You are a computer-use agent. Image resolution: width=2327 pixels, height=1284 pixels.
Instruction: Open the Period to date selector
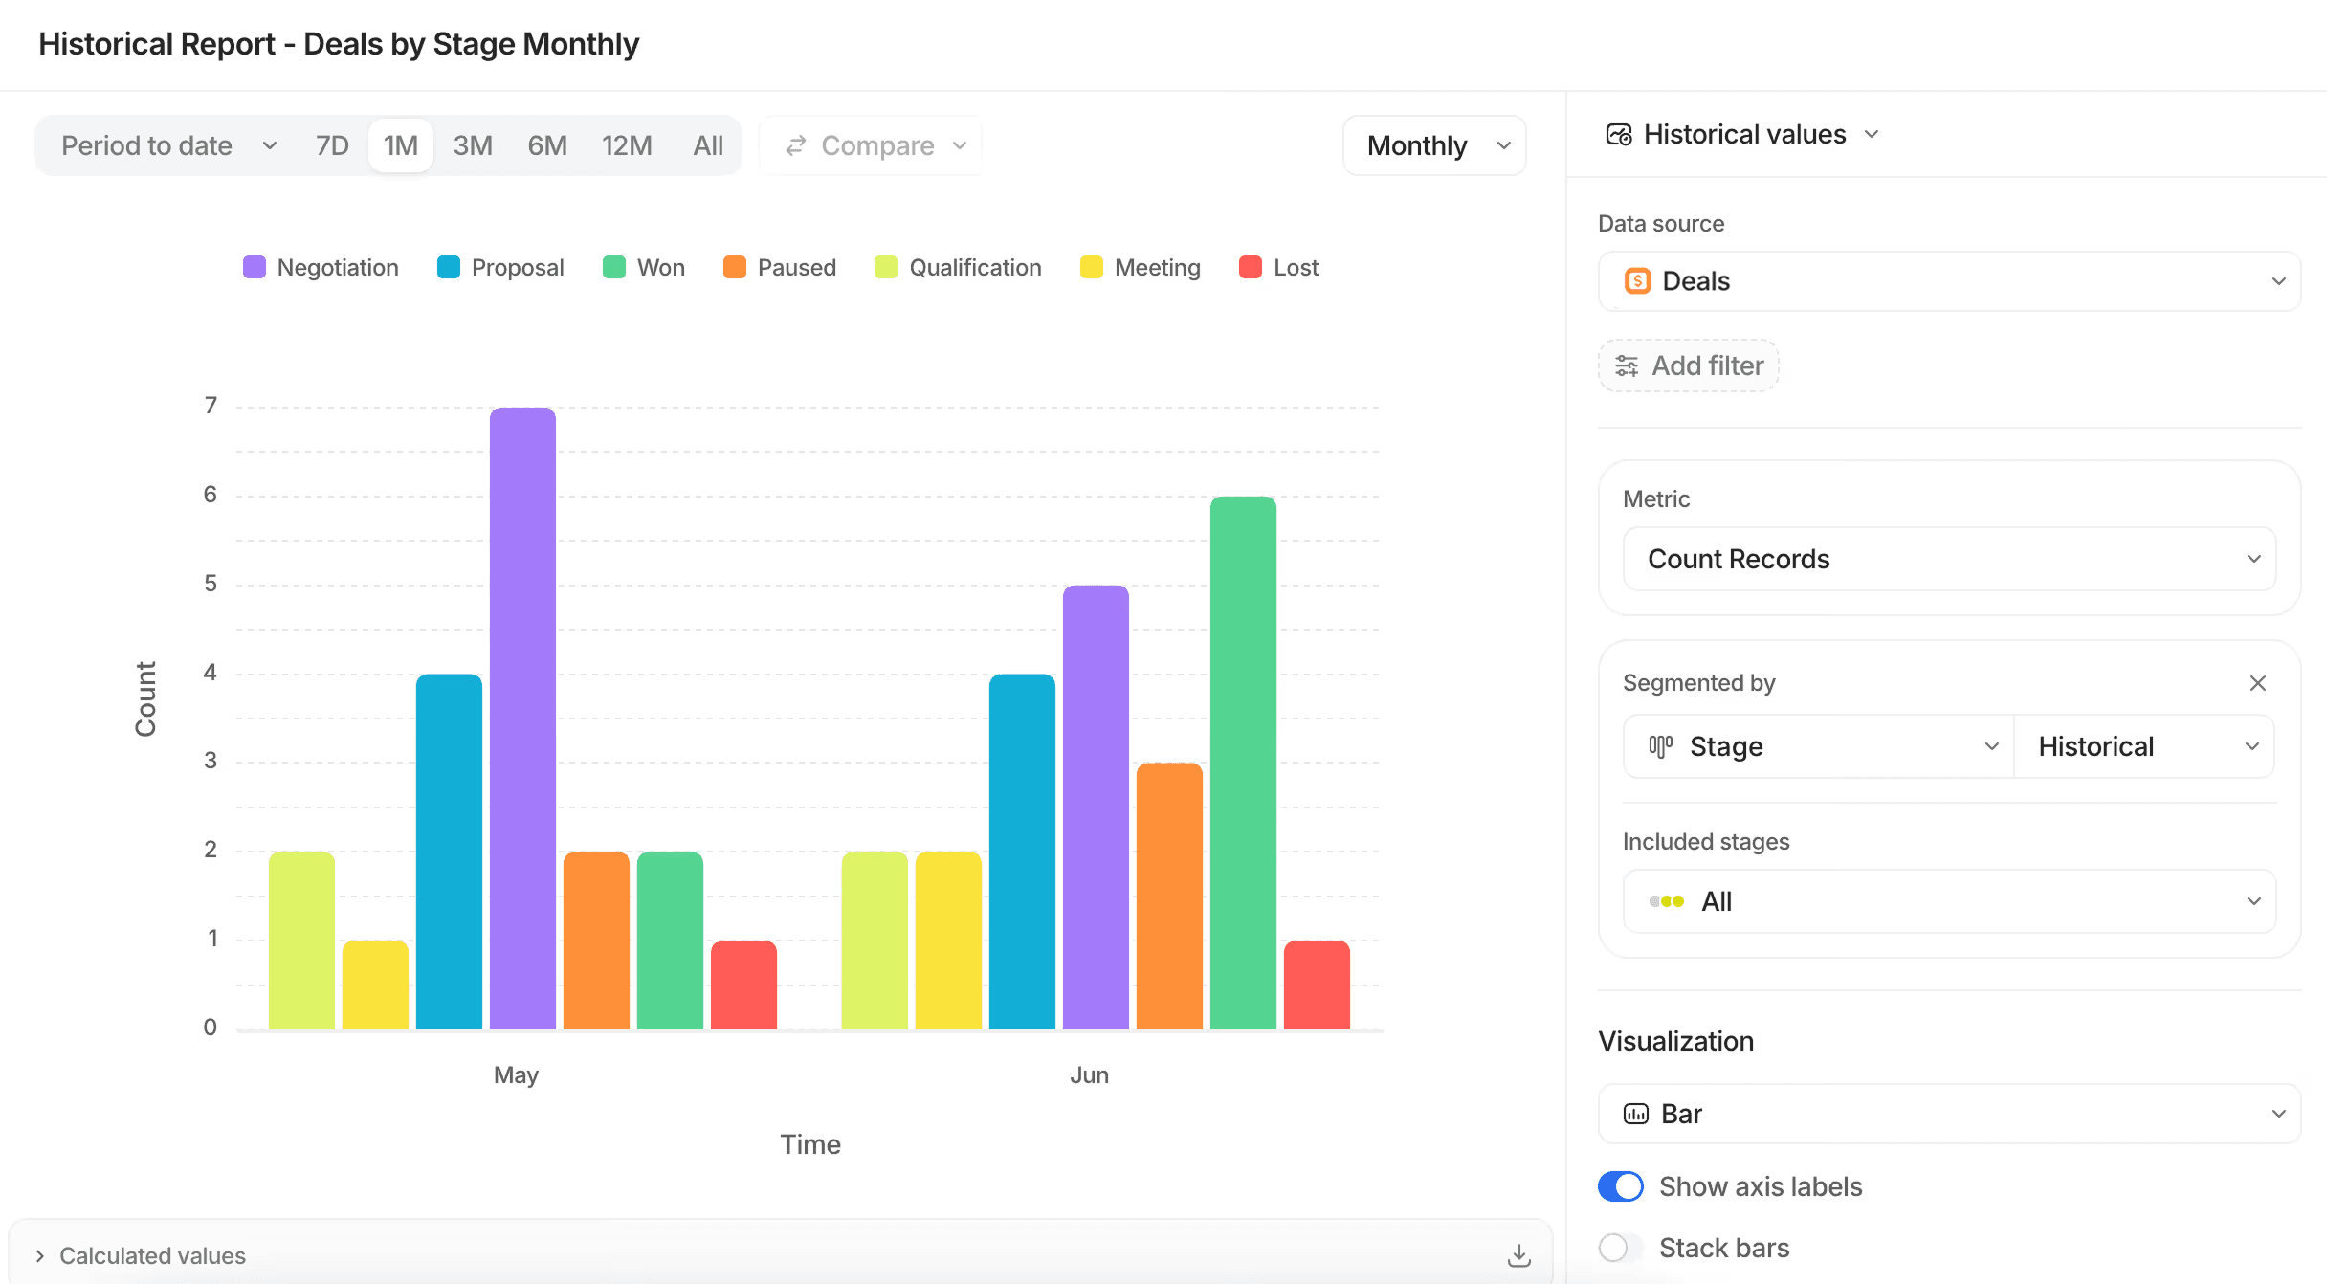pyautogui.click(x=168, y=145)
